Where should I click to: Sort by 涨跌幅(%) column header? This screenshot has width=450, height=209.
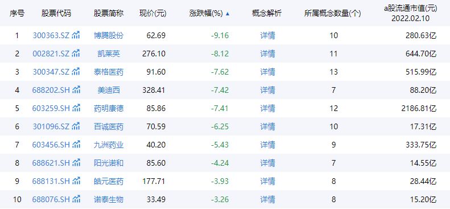click(x=206, y=14)
